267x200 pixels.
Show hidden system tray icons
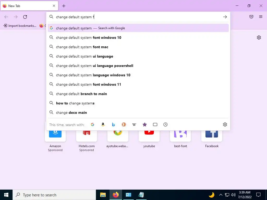221,195
